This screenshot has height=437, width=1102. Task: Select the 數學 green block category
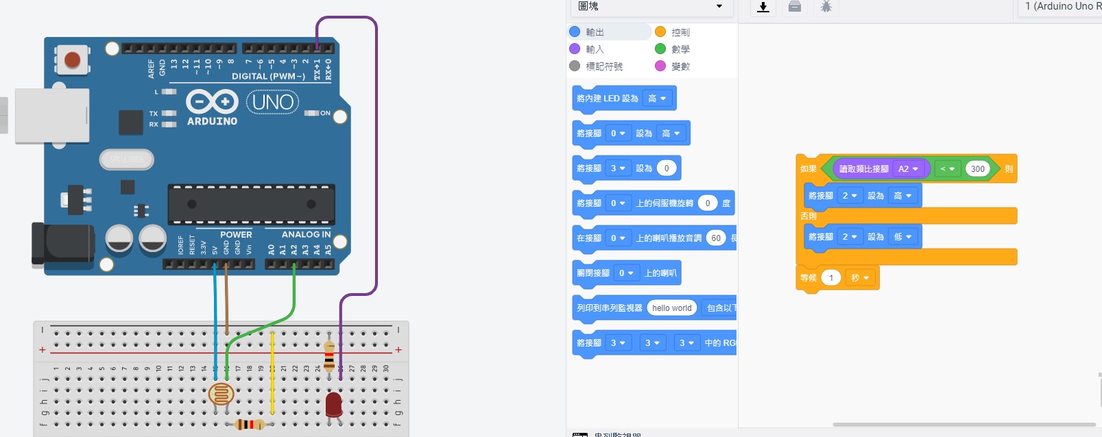tap(680, 49)
